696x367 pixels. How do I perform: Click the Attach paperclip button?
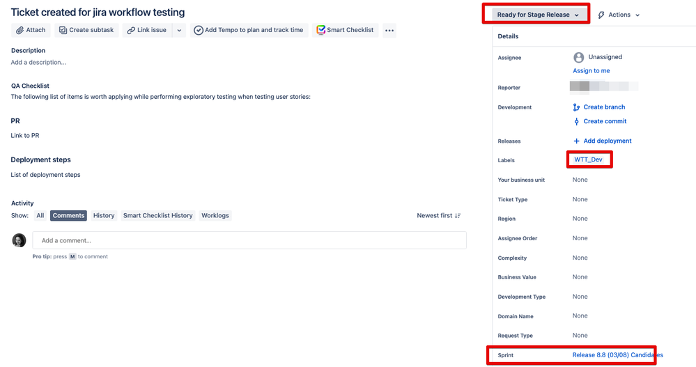31,30
